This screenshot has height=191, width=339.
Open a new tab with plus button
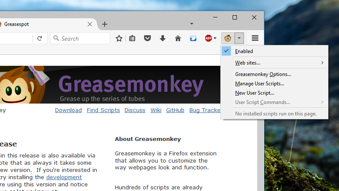coord(105,24)
